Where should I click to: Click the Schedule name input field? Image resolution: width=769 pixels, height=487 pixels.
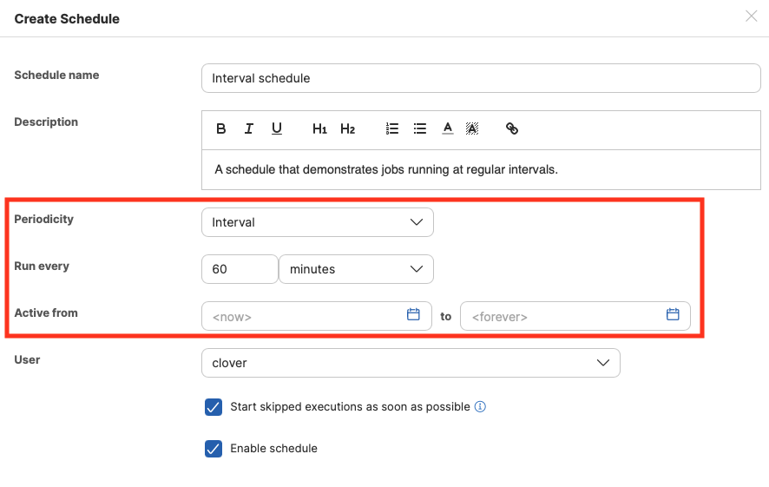(480, 78)
